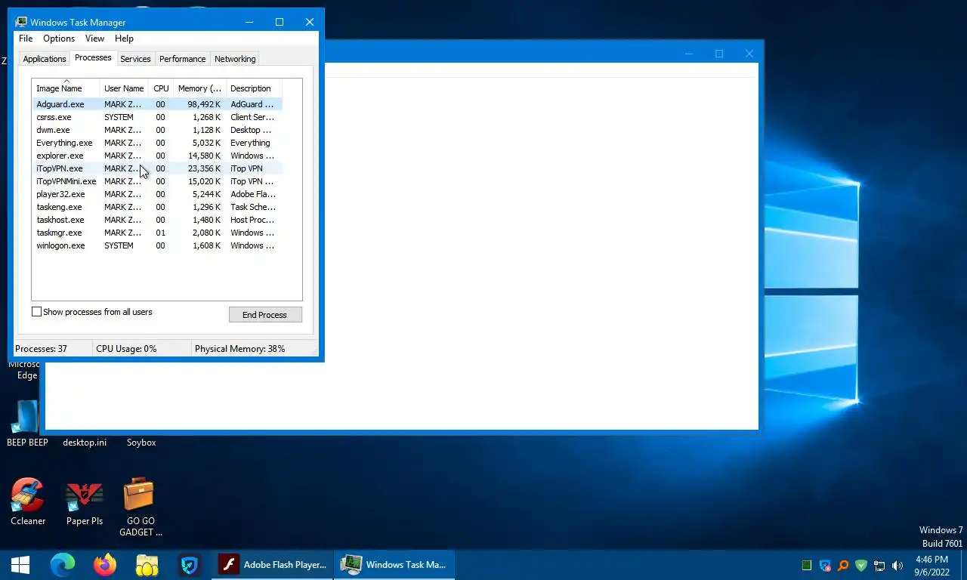This screenshot has height=580, width=967.
Task: Click the Task Sche... description cell
Action: [x=253, y=207]
